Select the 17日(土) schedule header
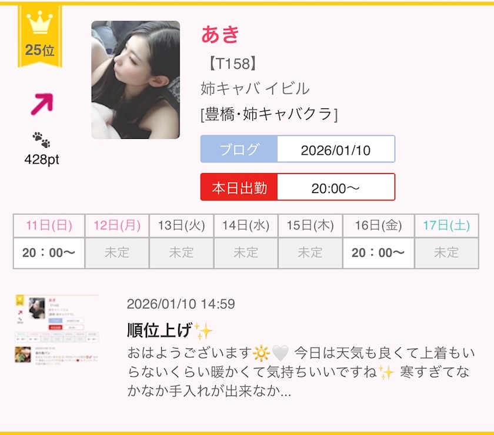The width and height of the screenshot is (494, 435). point(446,225)
